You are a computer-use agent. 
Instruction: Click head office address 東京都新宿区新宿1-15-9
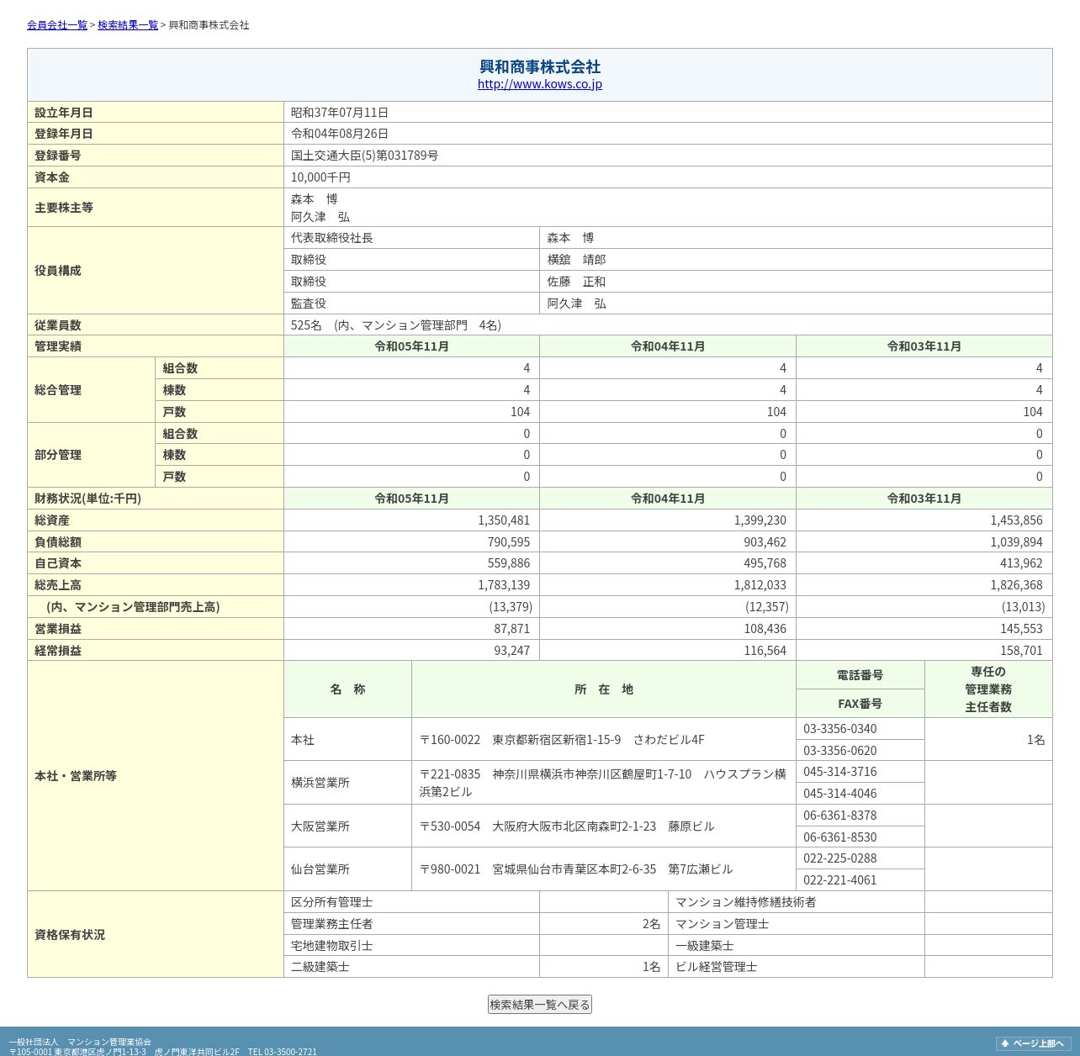pos(557,740)
